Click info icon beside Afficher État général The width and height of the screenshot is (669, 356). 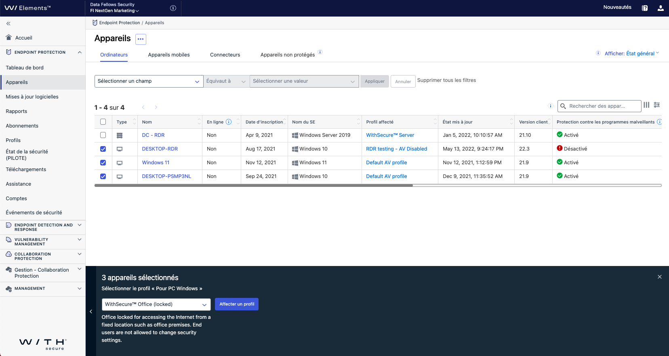(598, 53)
